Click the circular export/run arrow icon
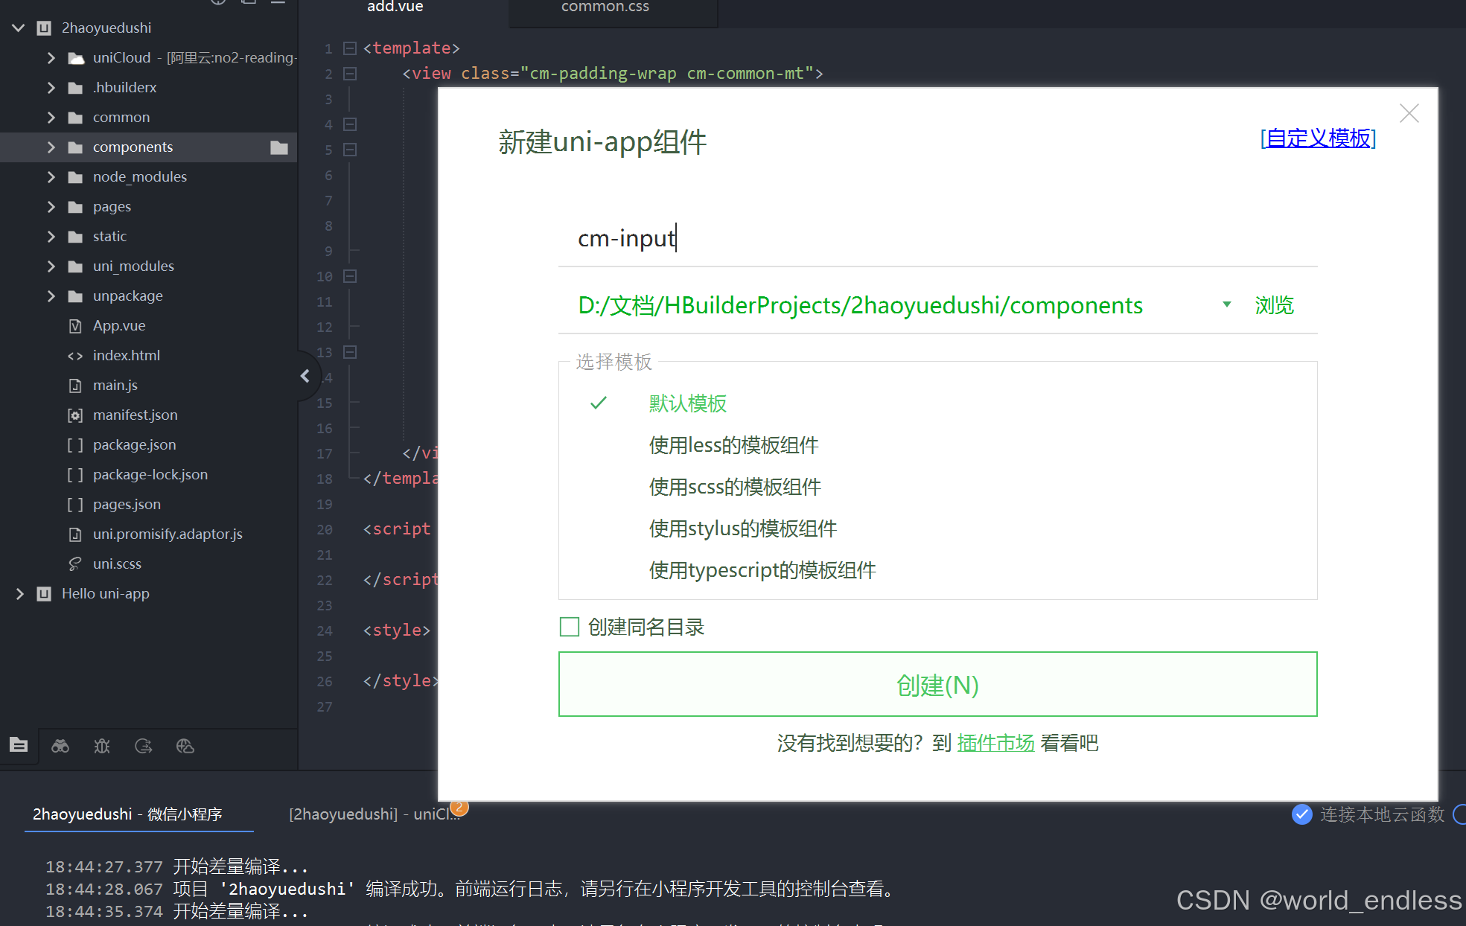 pos(143,746)
